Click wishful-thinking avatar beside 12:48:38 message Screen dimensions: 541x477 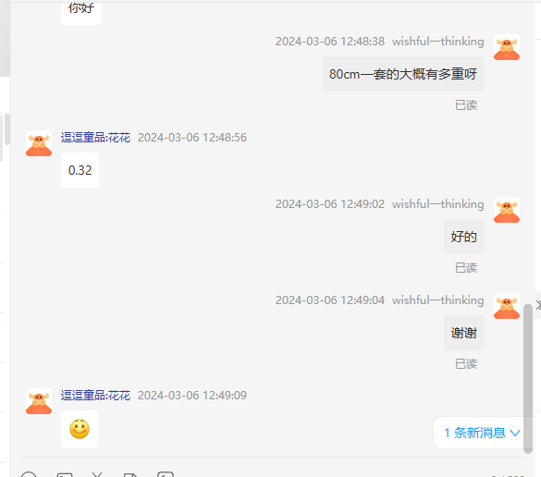click(x=507, y=47)
